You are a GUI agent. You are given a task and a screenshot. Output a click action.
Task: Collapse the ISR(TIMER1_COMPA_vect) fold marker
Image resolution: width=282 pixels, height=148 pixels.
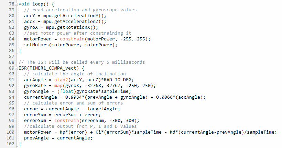pyautogui.click(x=16, y=68)
